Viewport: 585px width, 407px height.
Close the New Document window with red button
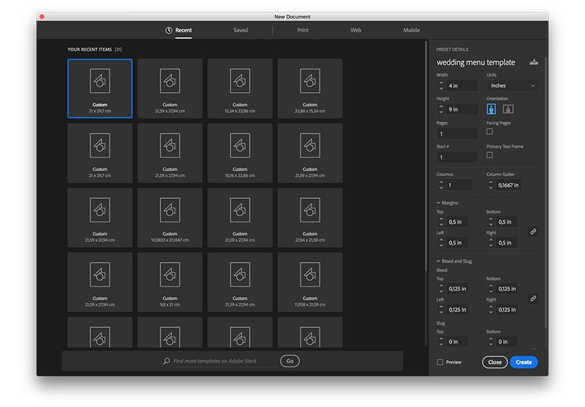[42, 16]
